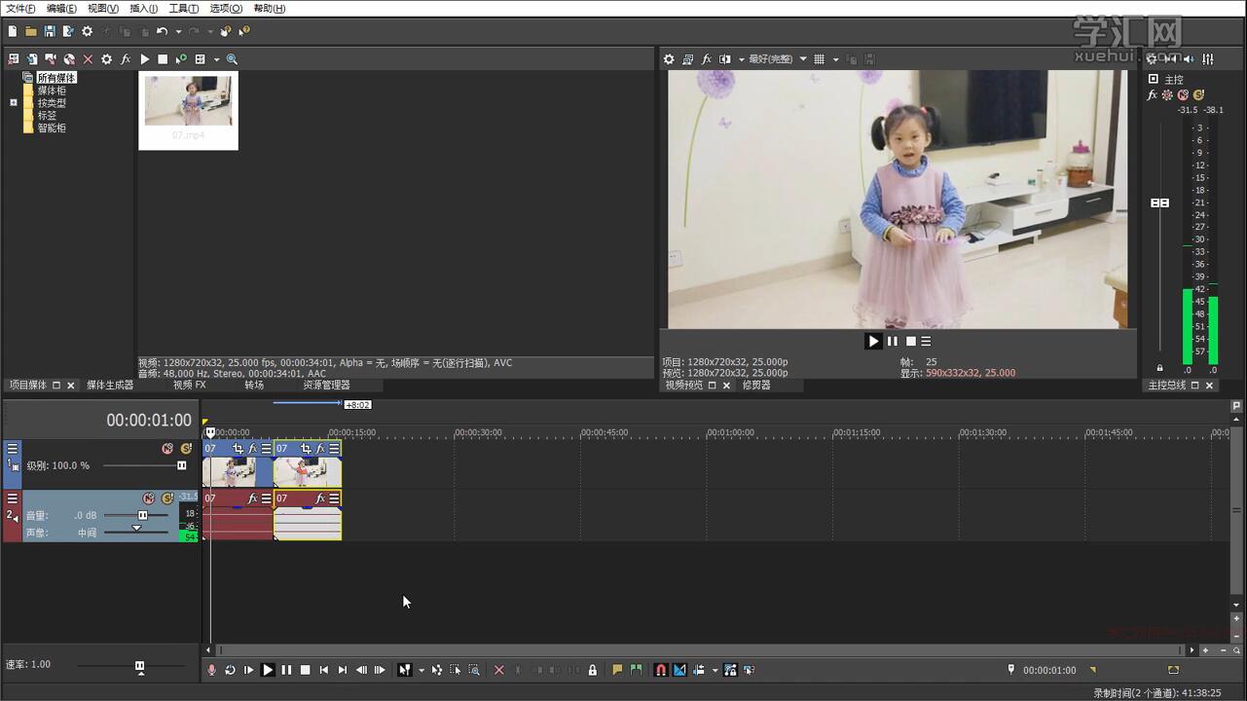Toggle the master fader channel lock
Screen dimensions: 1247x701
[1159, 368]
